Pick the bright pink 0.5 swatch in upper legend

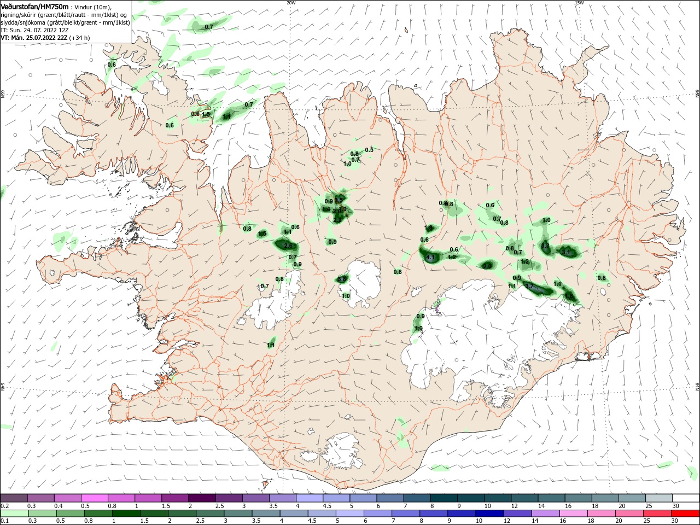click(x=94, y=498)
